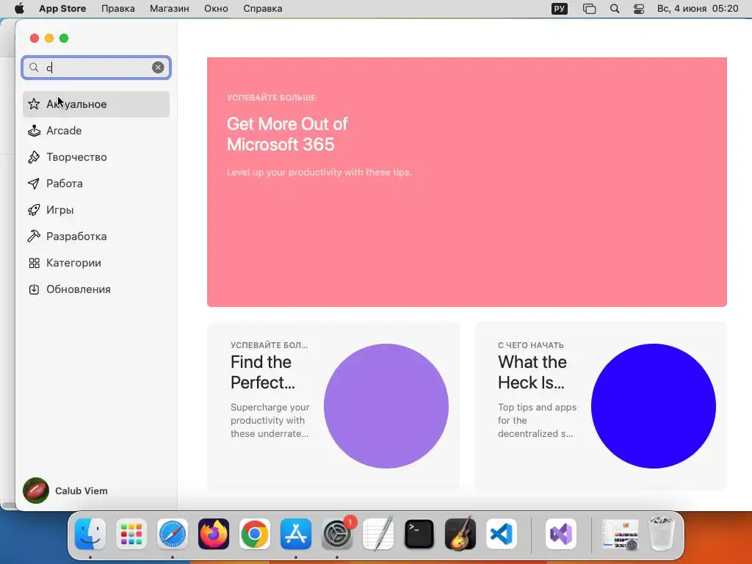Open the Творчество category
Viewport: 752px width, 564px height.
tap(96, 157)
